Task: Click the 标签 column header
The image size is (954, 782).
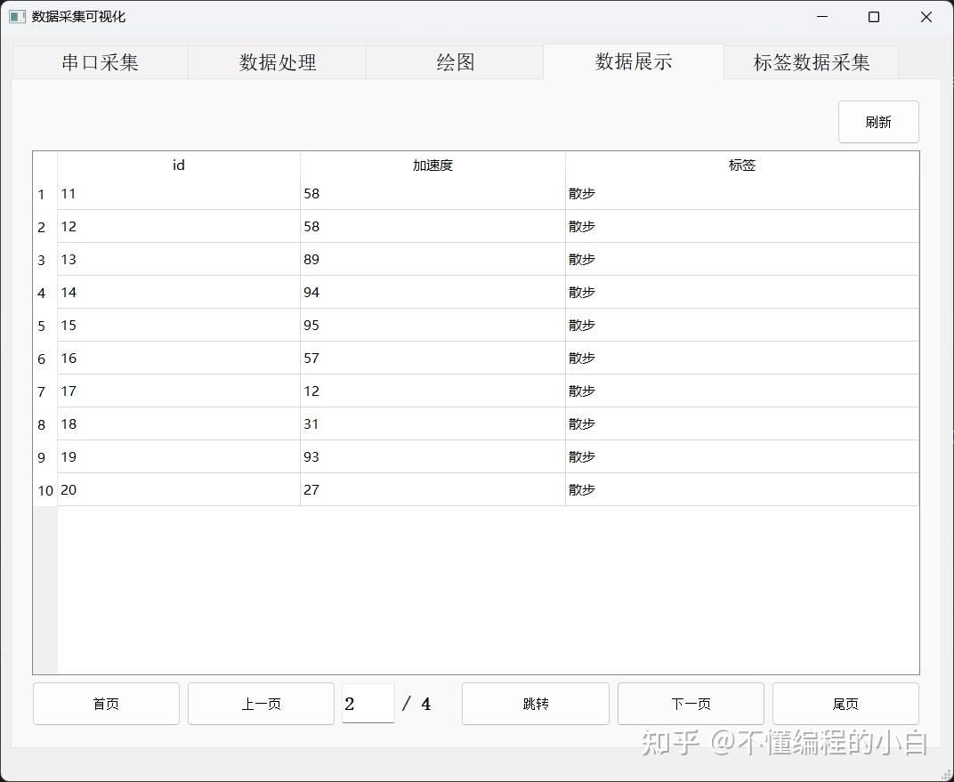Action: (x=741, y=165)
